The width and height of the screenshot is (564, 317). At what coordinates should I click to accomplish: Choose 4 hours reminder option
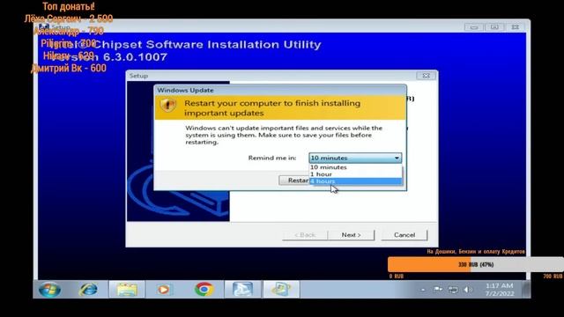pos(355,181)
